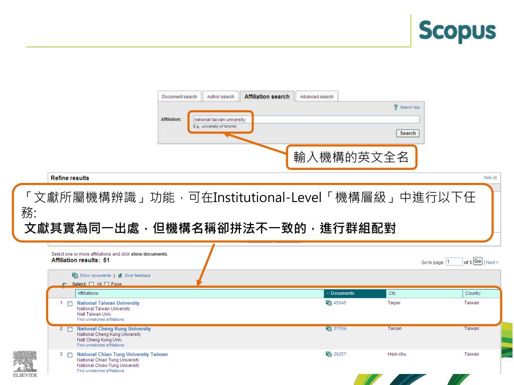Open the 45045 documents count link

pos(340,303)
